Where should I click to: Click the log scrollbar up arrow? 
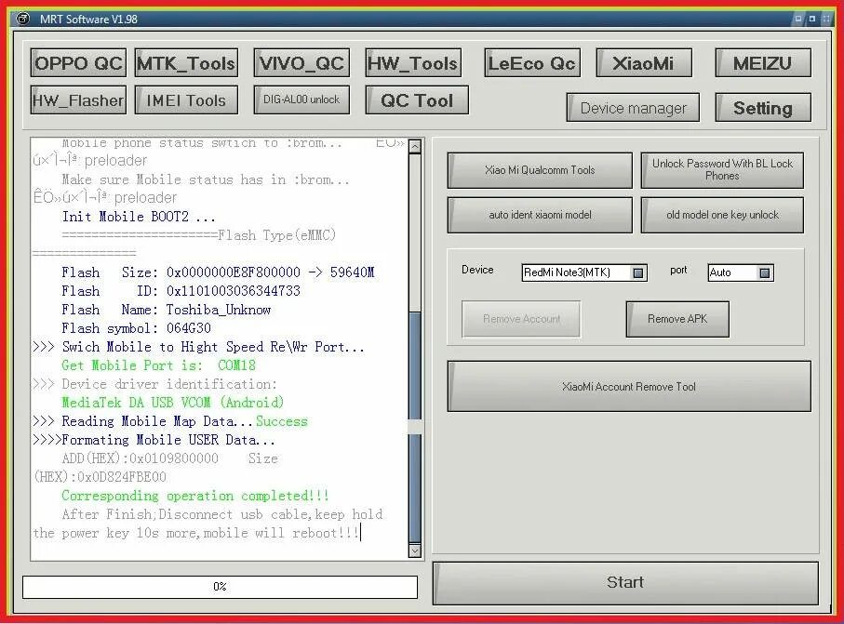point(414,146)
